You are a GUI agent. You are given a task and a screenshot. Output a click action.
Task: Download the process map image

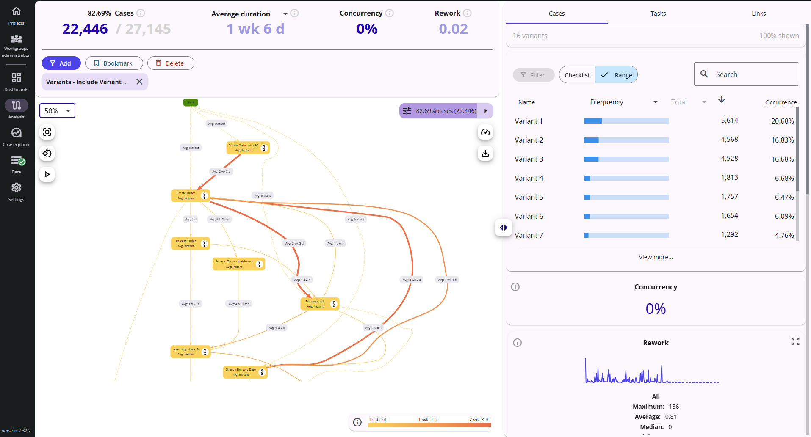coord(485,153)
